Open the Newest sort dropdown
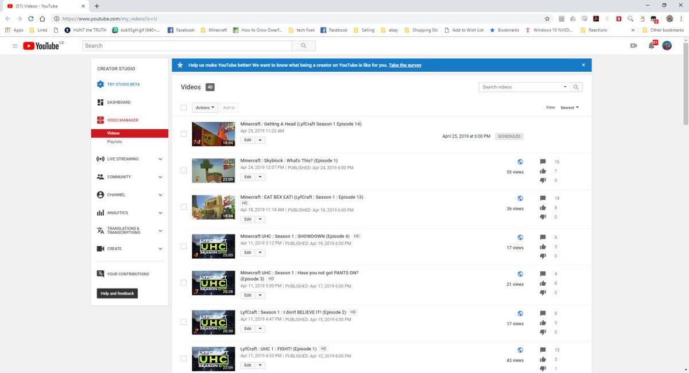Screen dimensions: 689x373 point(570,107)
